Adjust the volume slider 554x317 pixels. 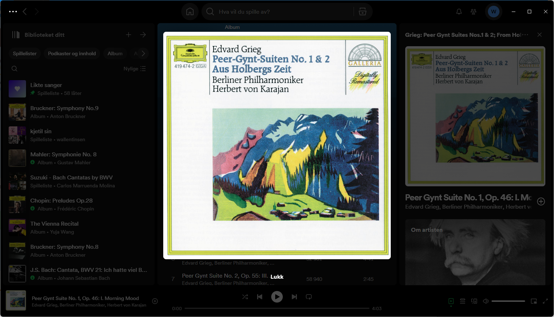click(x=508, y=301)
